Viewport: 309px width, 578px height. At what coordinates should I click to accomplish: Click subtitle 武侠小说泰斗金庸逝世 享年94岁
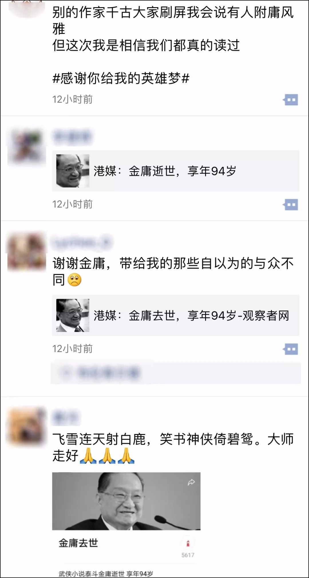click(106, 573)
